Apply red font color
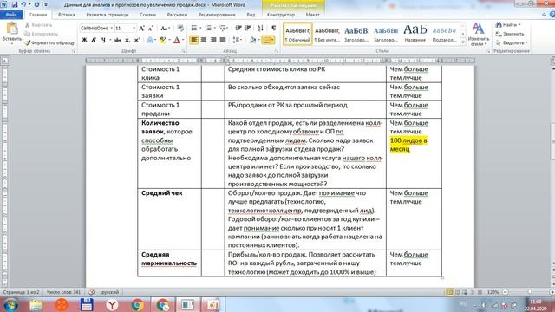The image size is (555, 312). pyautogui.click(x=177, y=40)
